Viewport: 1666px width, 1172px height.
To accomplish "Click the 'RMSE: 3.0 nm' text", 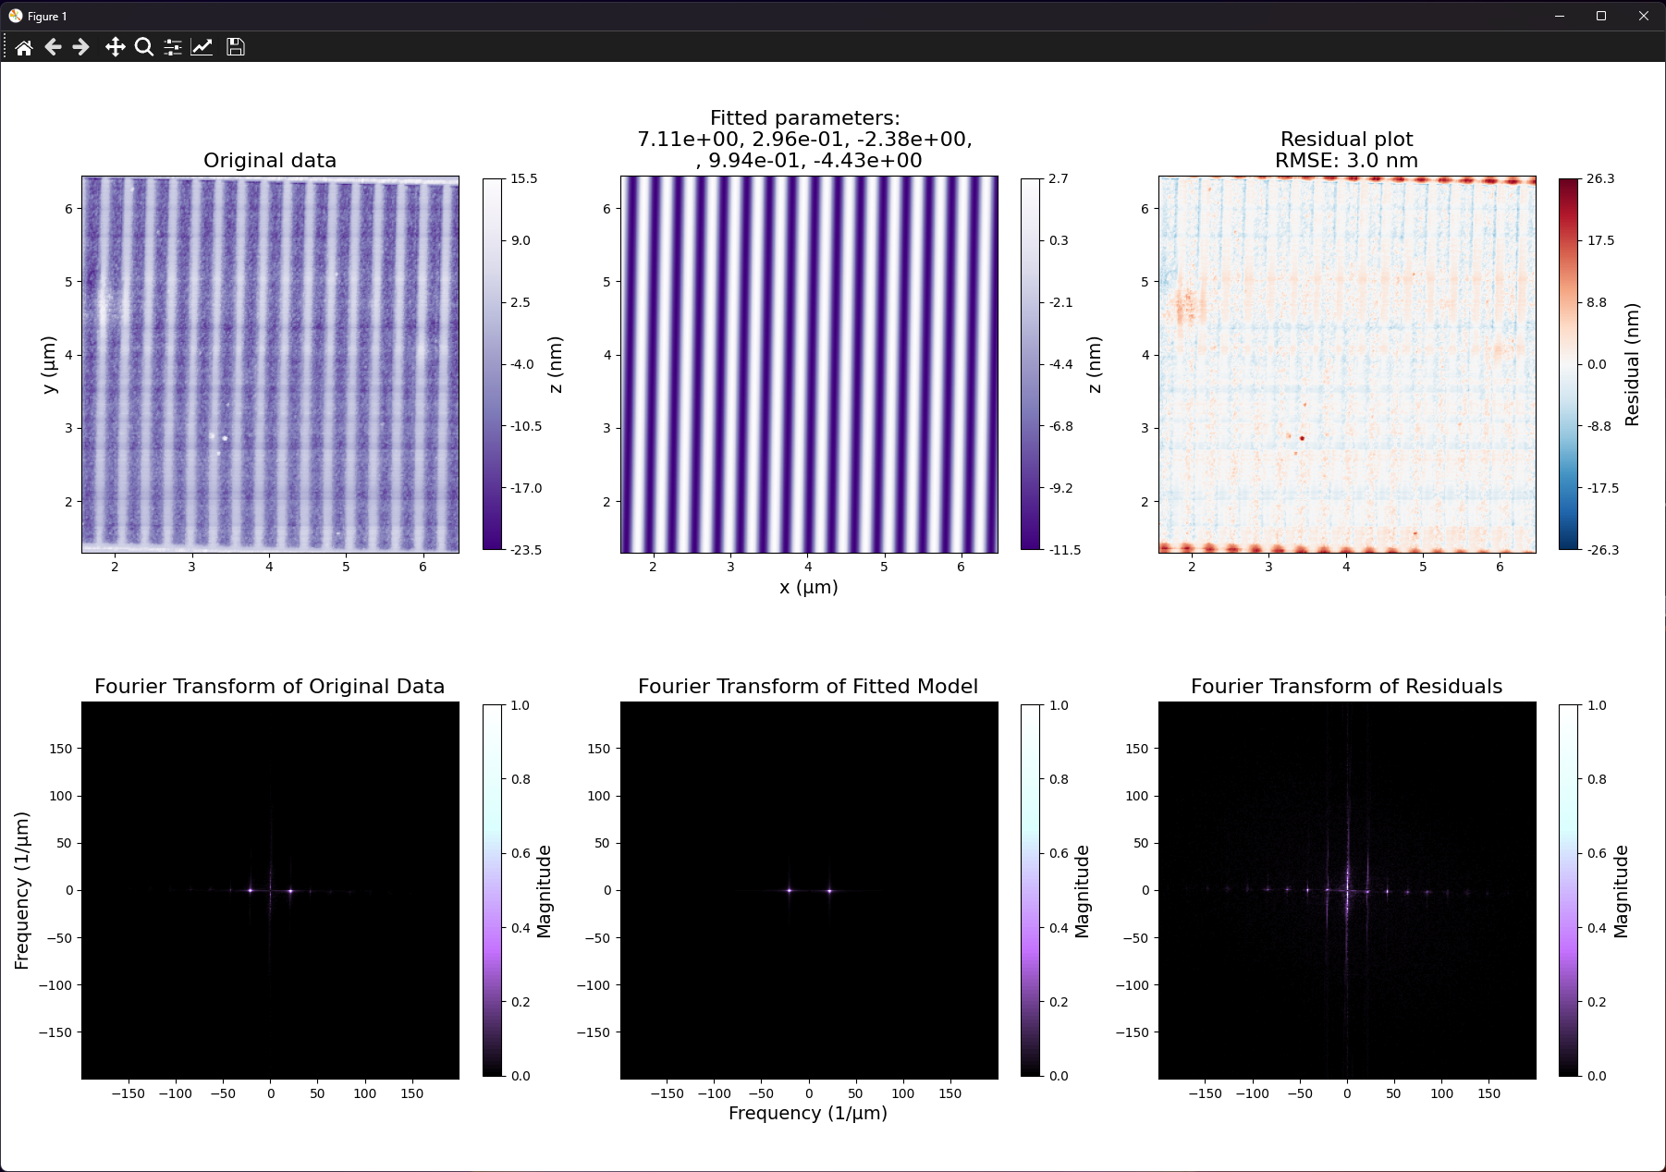I will [1346, 161].
